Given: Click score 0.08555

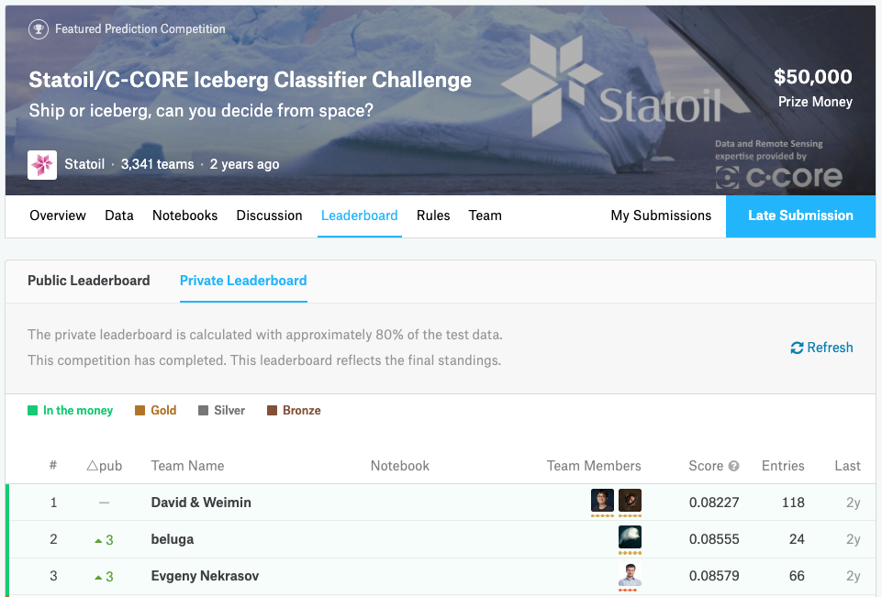Looking at the screenshot, I should point(714,539).
